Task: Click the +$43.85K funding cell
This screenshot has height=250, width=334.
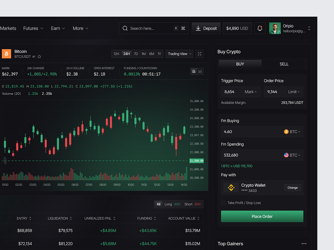Action: click(148, 231)
